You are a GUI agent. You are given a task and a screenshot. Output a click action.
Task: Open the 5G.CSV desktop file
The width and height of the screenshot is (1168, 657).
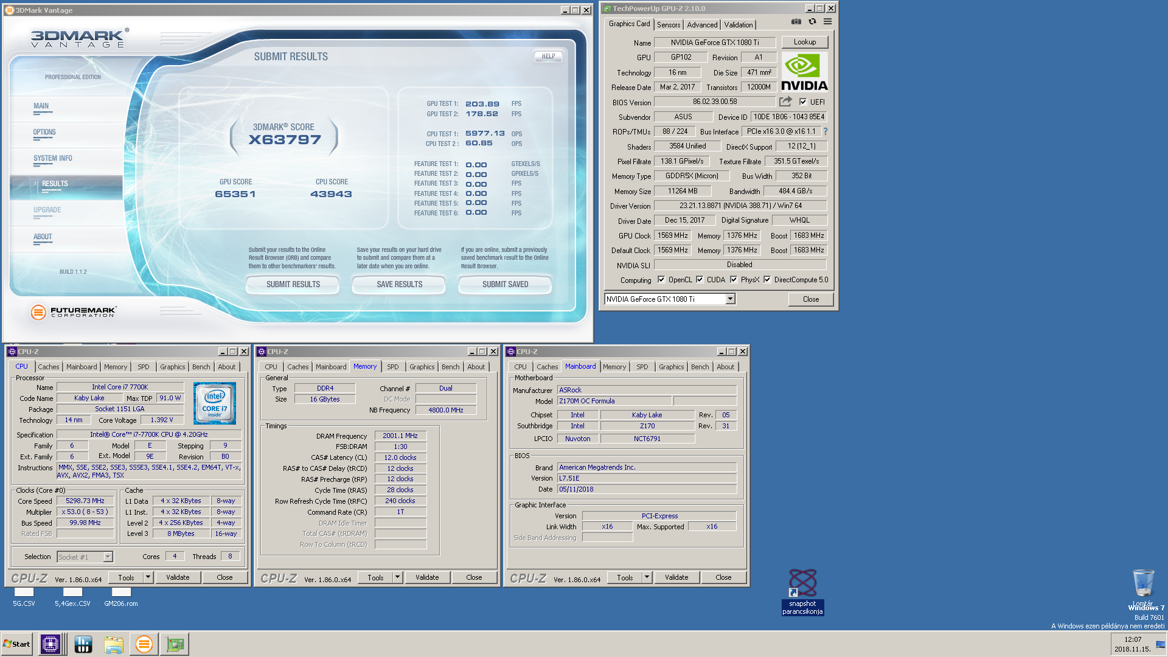[x=24, y=597]
